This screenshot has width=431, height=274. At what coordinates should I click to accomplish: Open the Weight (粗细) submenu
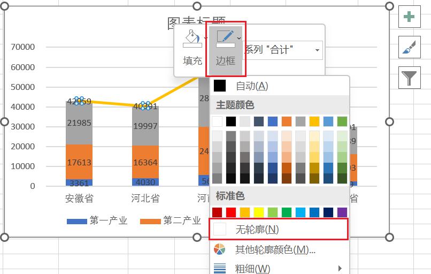coord(280,268)
